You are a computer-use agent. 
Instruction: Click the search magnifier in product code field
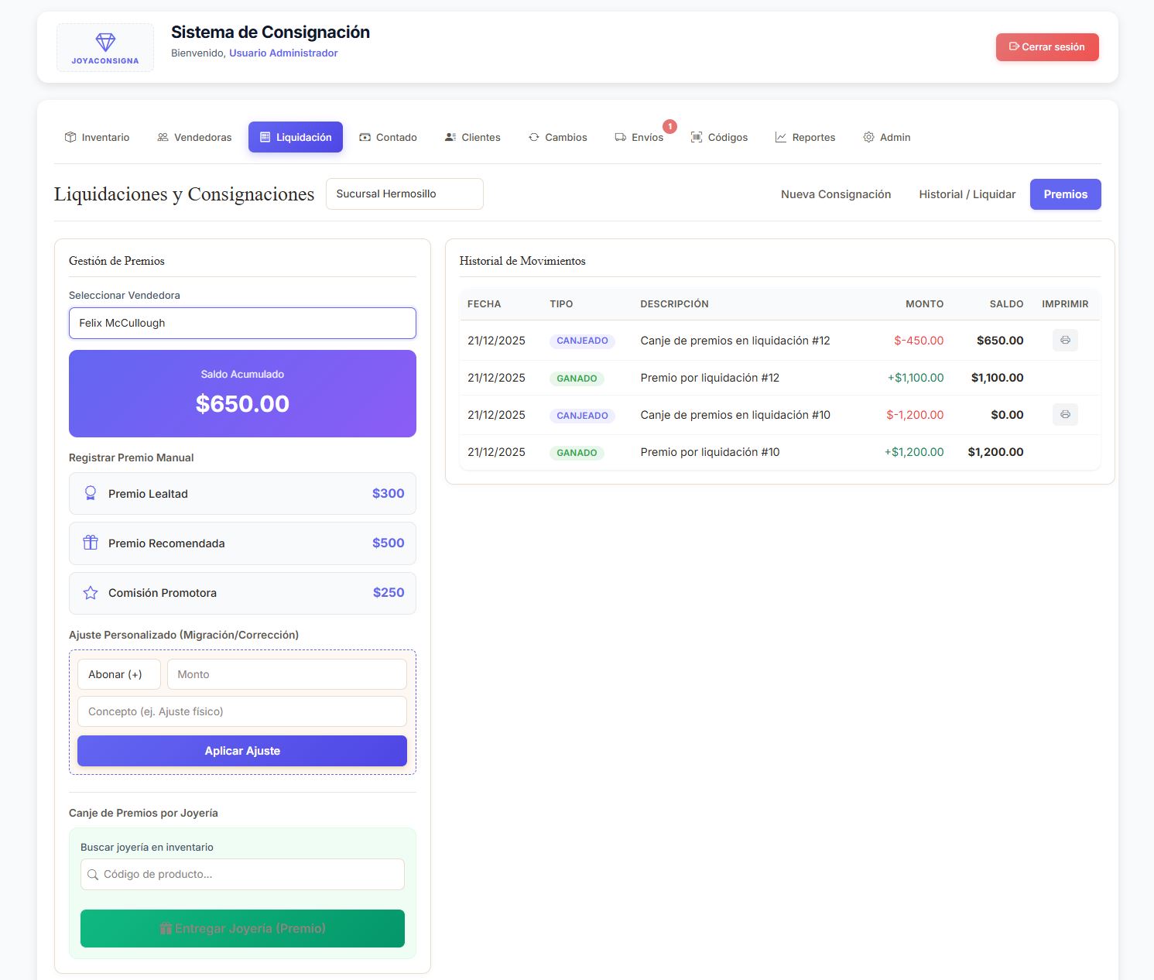point(93,874)
